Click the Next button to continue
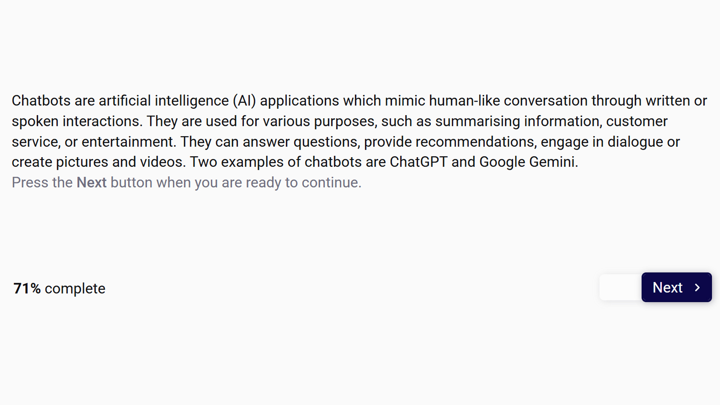The width and height of the screenshot is (720, 405). (x=676, y=287)
